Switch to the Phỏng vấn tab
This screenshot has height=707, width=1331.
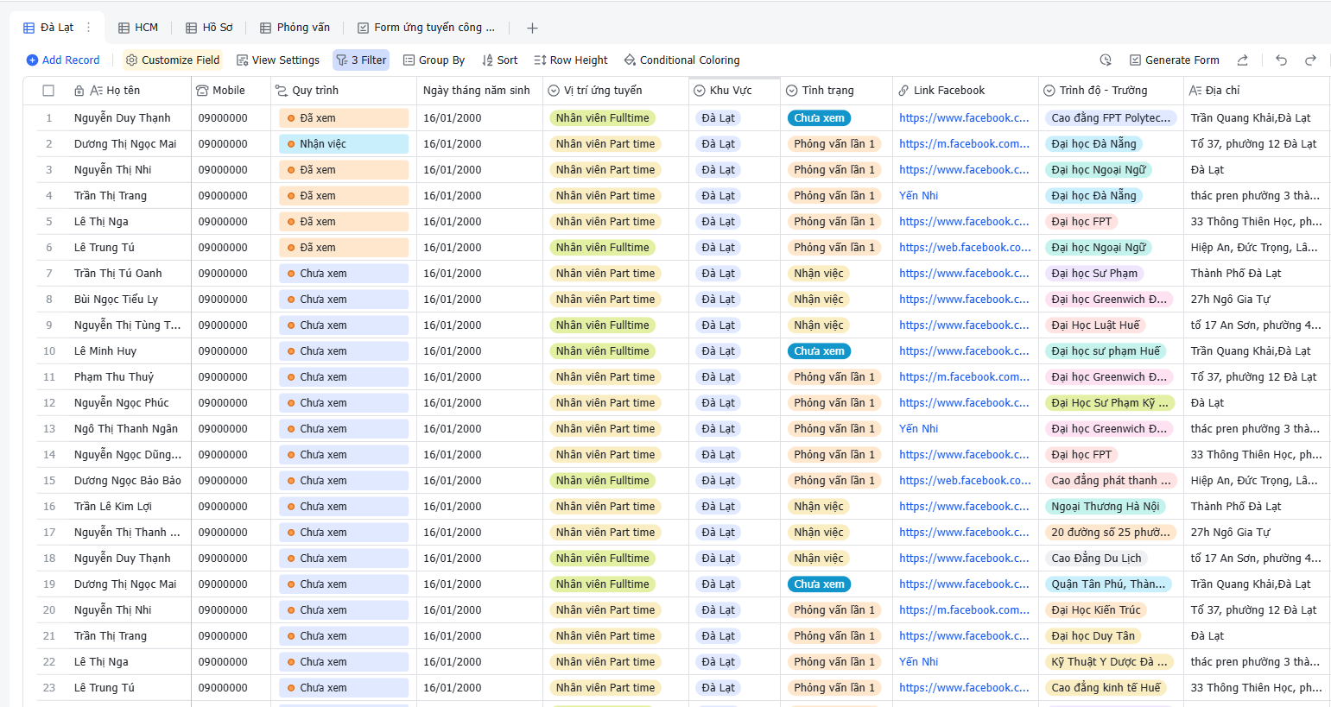point(295,28)
